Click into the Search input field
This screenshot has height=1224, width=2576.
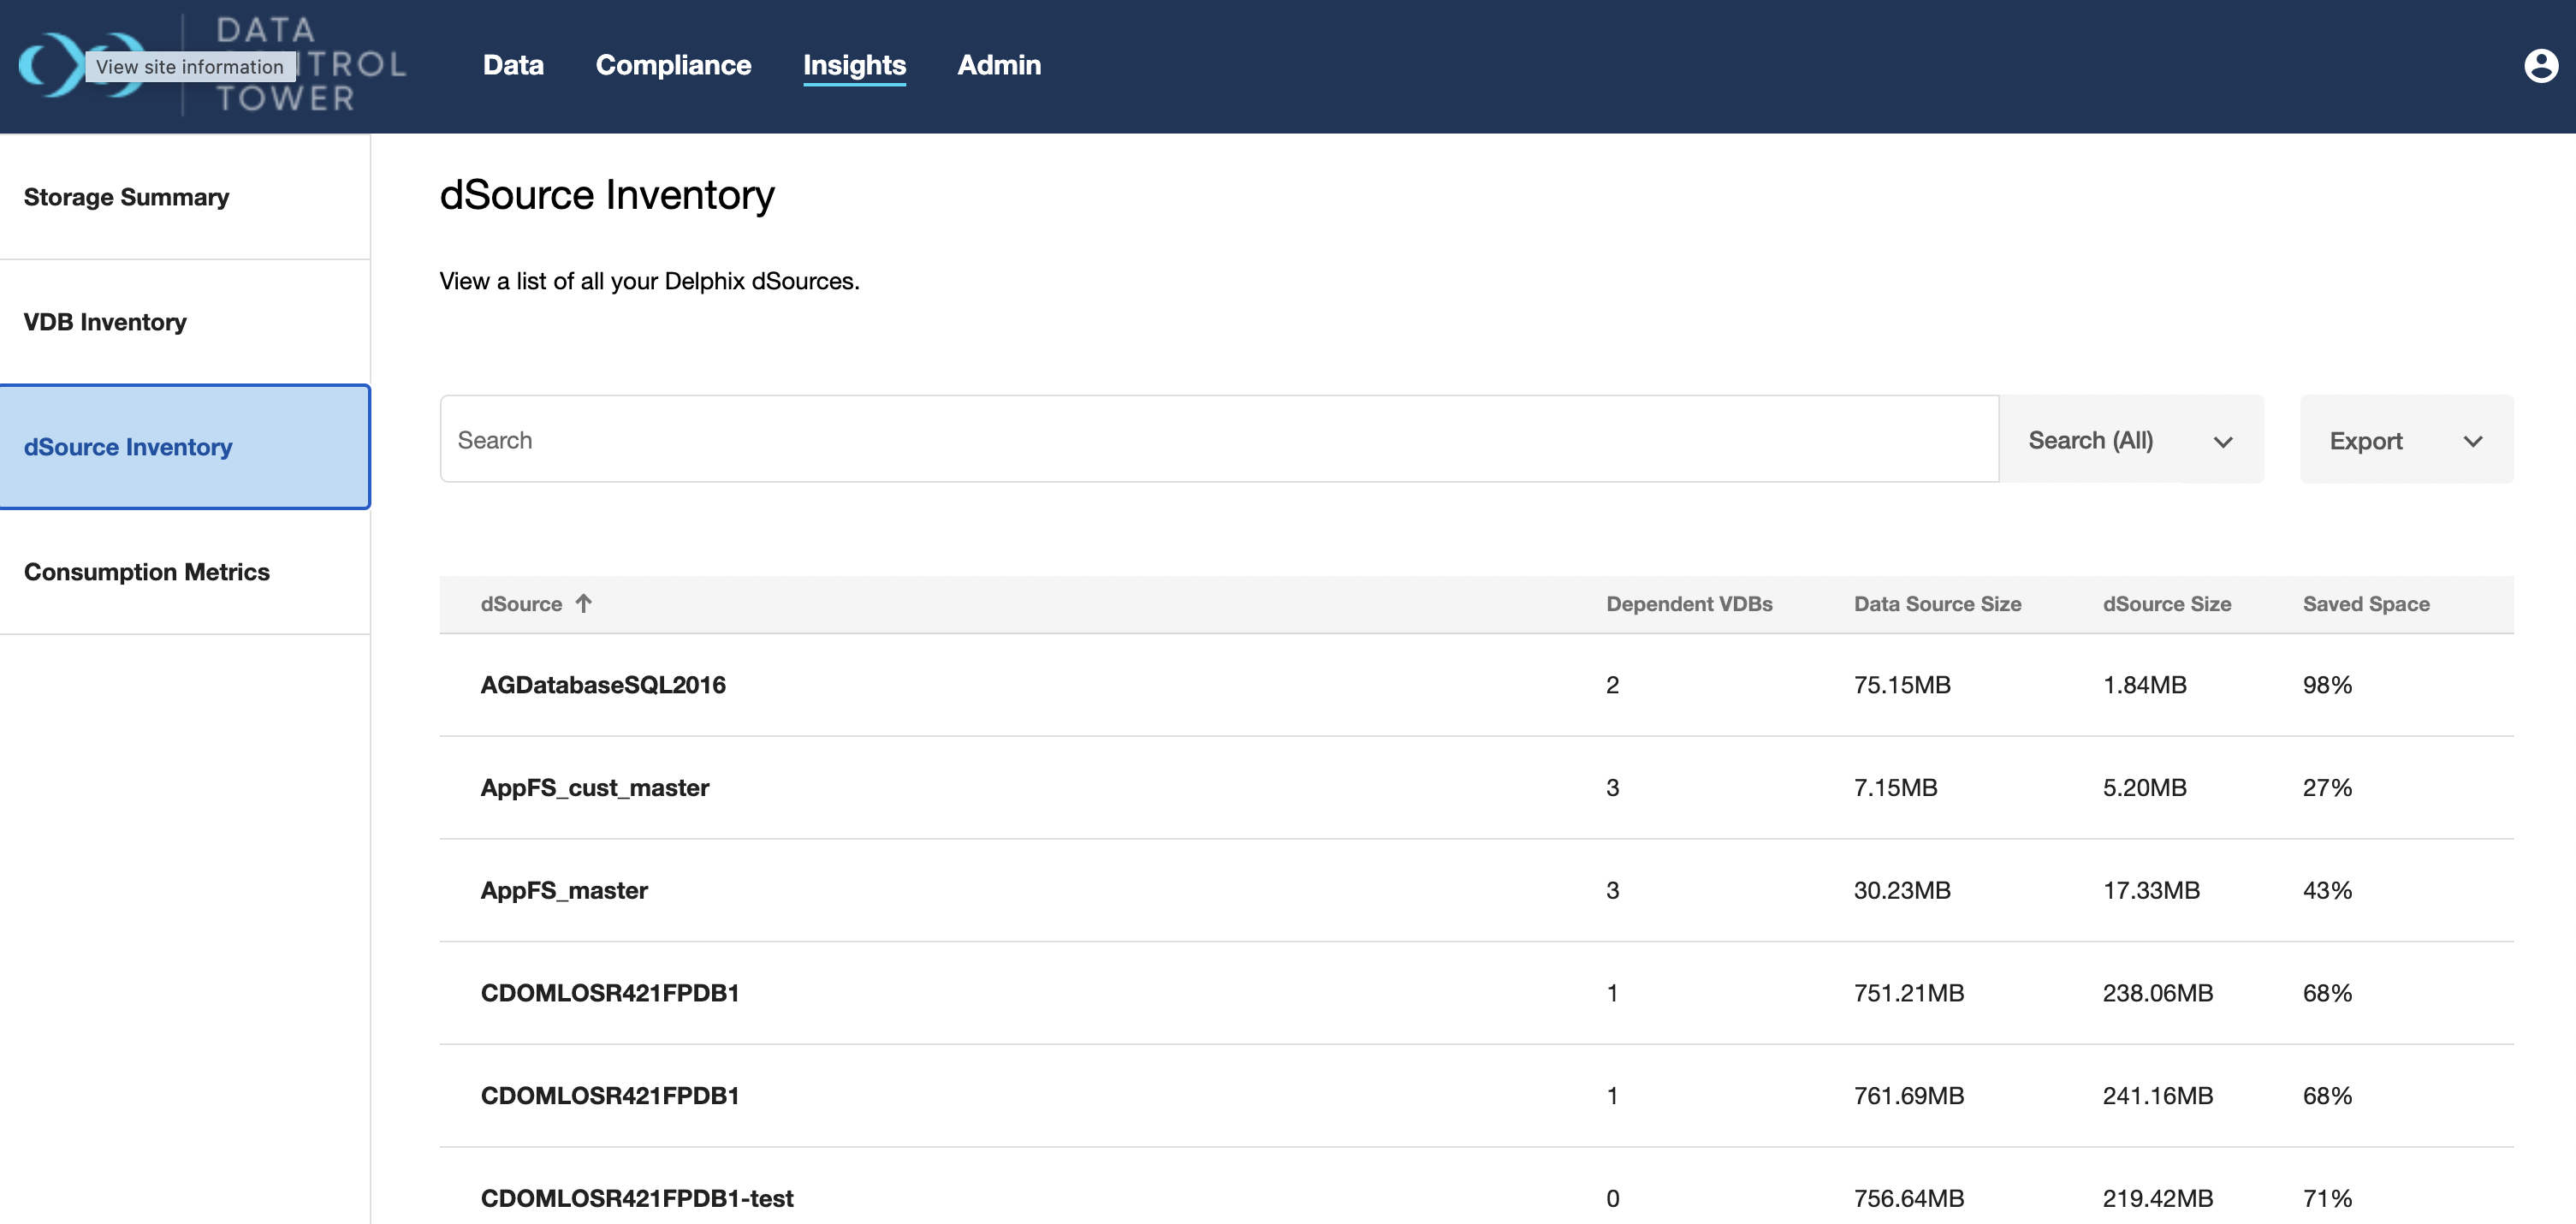coord(1218,440)
